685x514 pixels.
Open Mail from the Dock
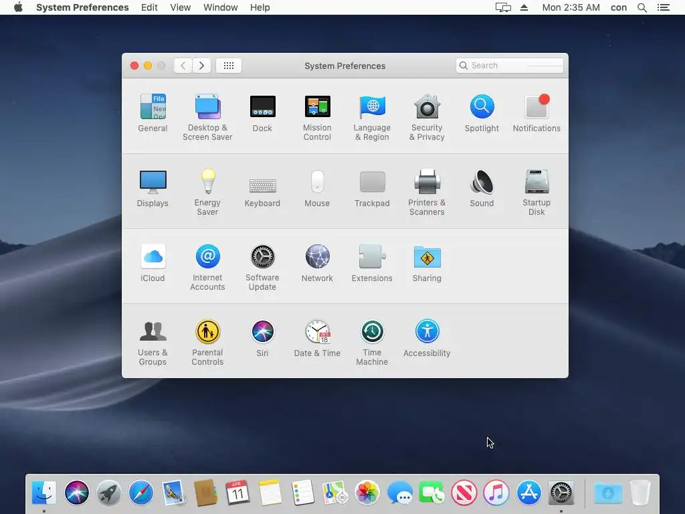[x=173, y=493]
